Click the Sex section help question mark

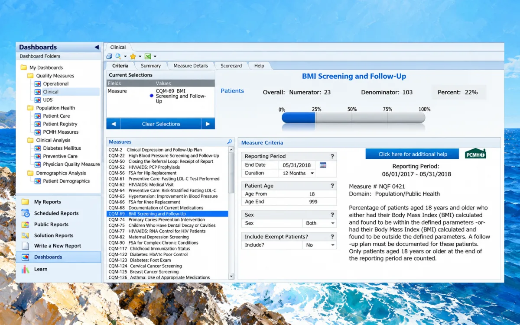click(332, 215)
